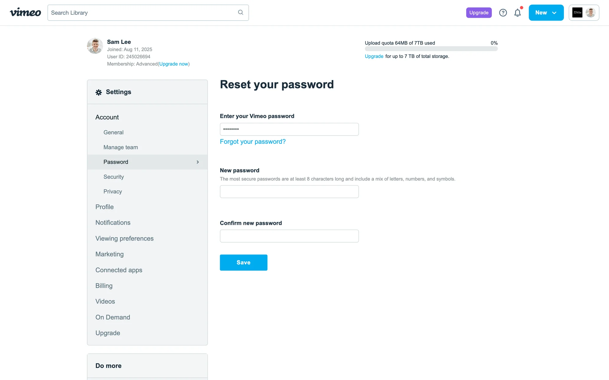Click the chevron beside Password
The width and height of the screenshot is (609, 380).
(198, 162)
